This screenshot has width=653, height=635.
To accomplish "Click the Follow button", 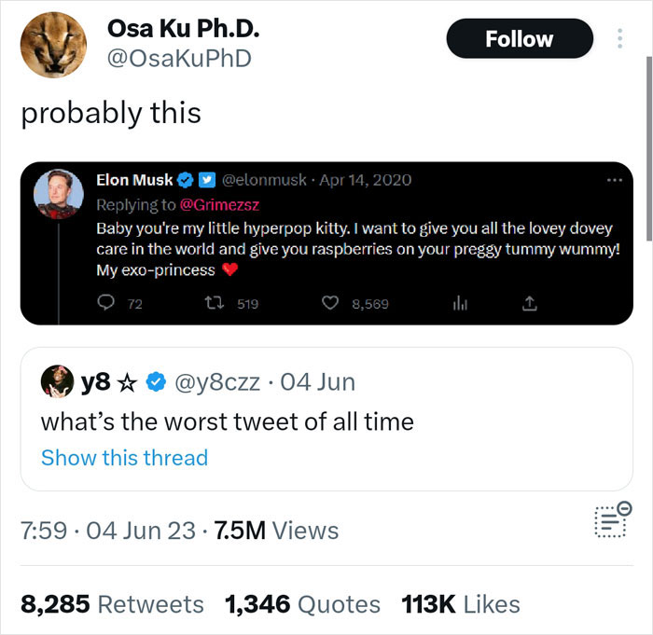I will click(x=520, y=39).
